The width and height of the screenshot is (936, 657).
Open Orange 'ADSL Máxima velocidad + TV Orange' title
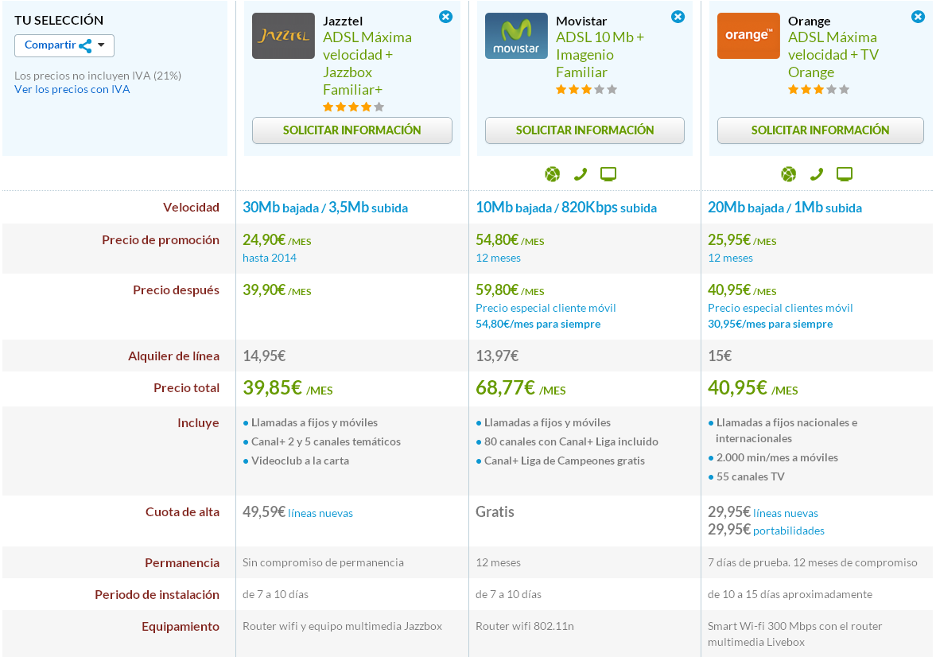(833, 54)
